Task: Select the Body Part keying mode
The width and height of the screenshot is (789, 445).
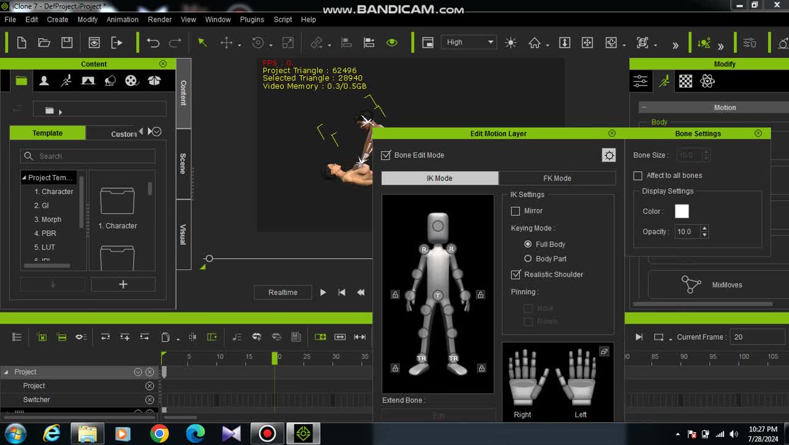Action: point(528,259)
